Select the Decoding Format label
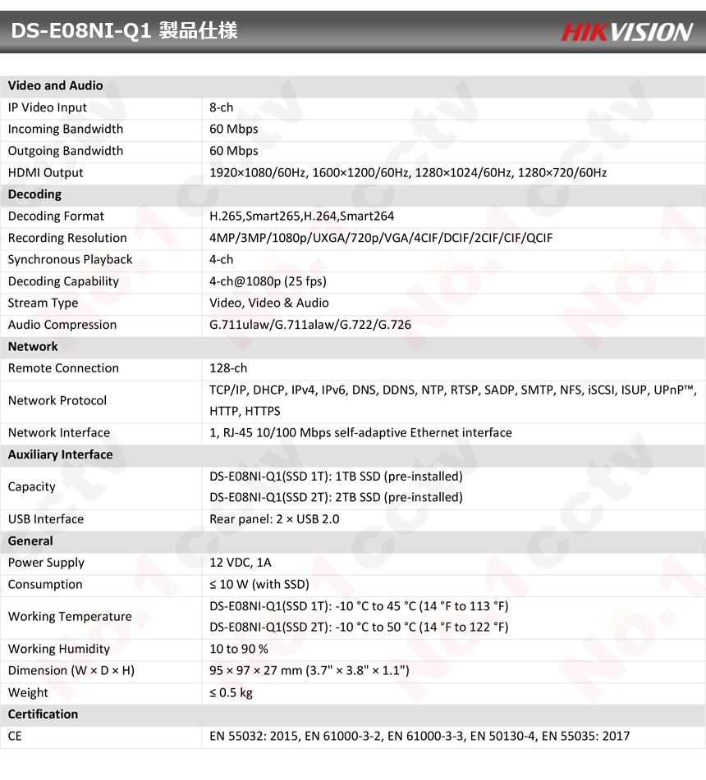The width and height of the screenshot is (706, 780). coord(56,216)
